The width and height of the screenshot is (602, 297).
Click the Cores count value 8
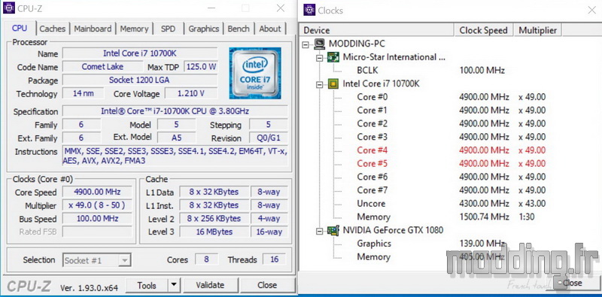206,259
